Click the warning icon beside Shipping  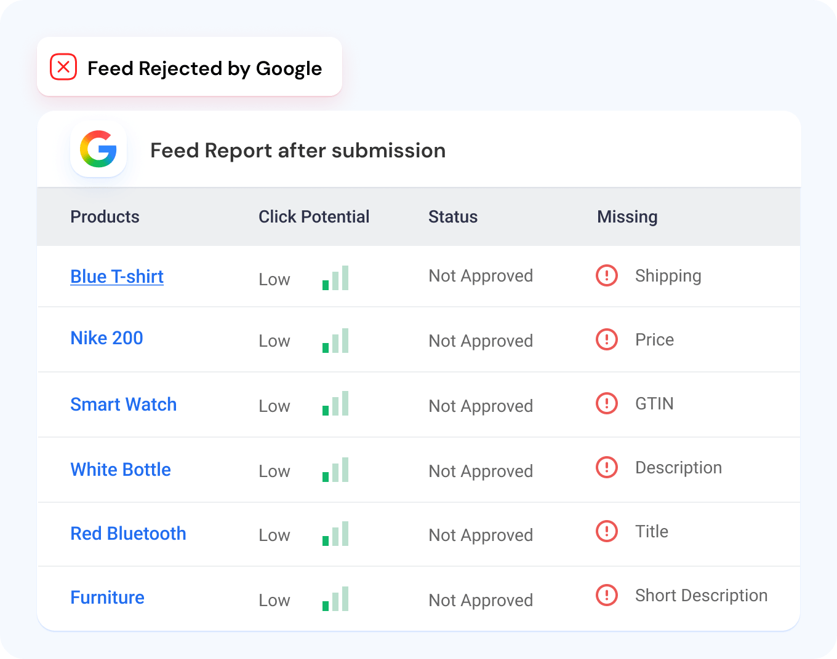pyautogui.click(x=607, y=275)
